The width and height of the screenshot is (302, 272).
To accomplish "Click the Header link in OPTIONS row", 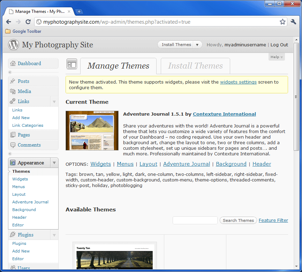I will click(262, 164).
